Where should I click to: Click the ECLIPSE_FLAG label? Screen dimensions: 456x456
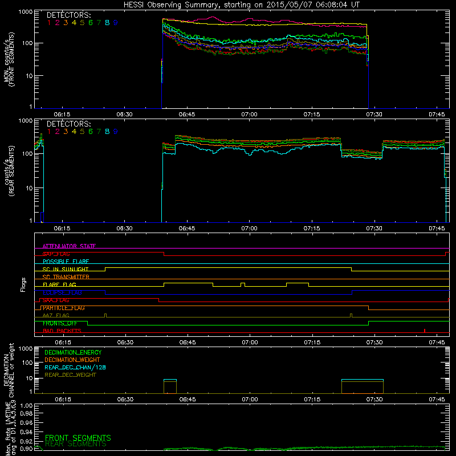[62, 292]
